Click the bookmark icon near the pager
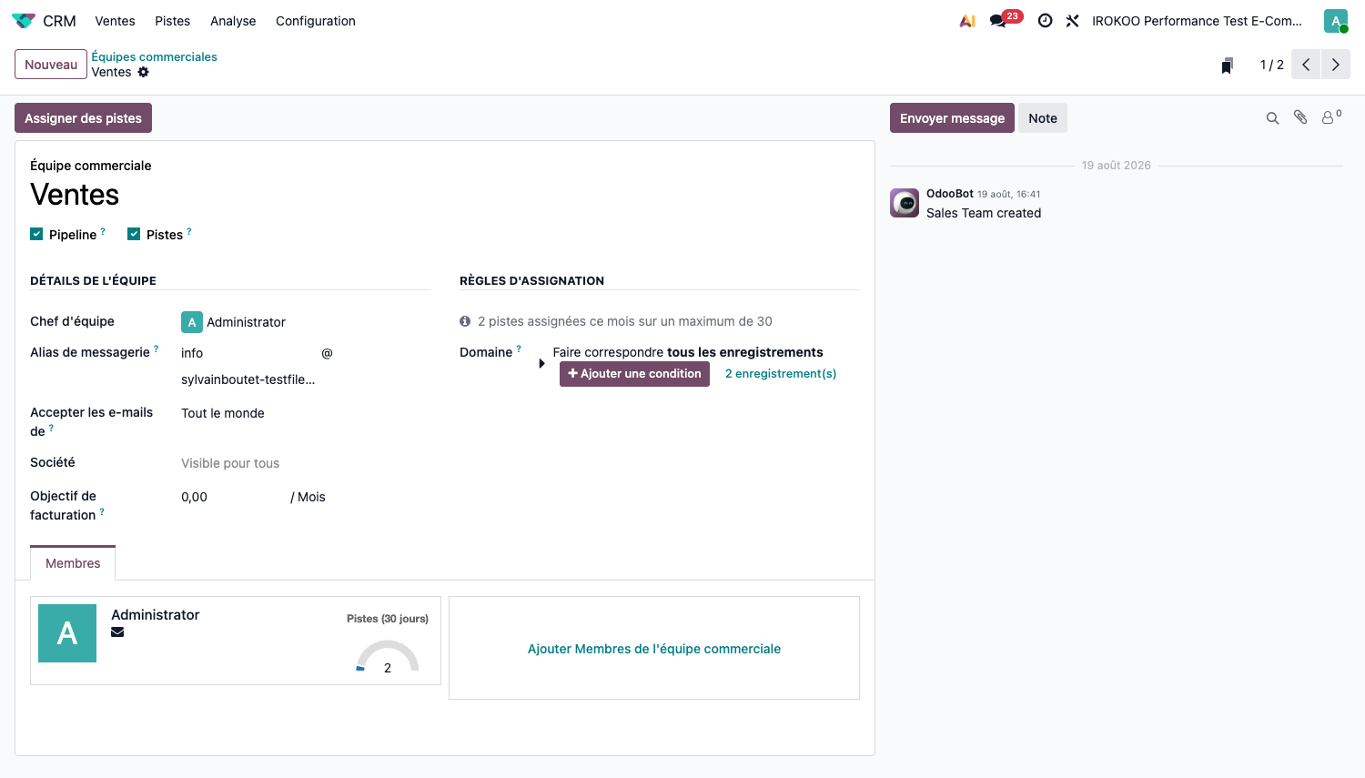 [x=1227, y=66]
